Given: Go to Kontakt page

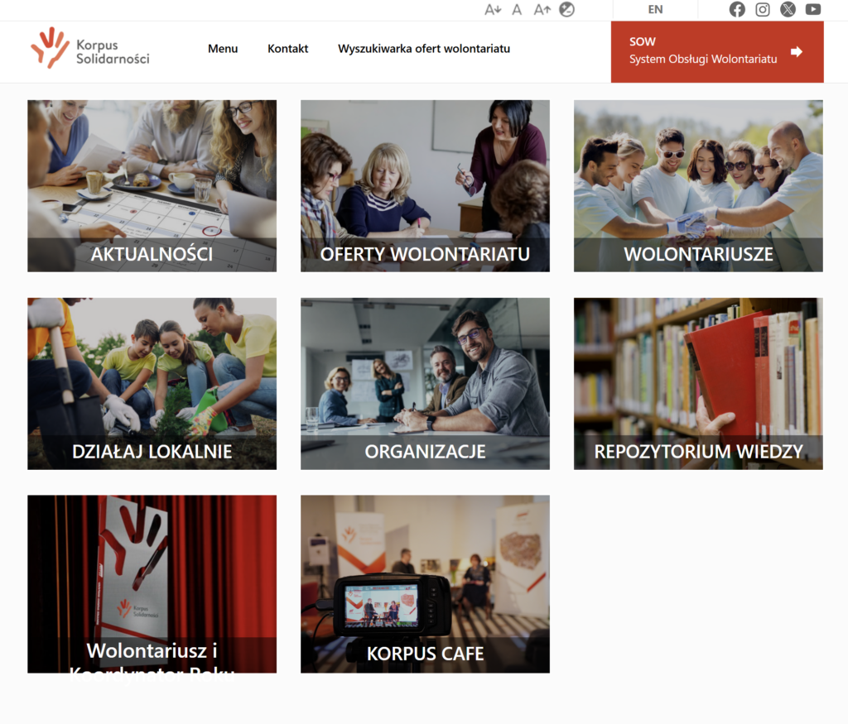Looking at the screenshot, I should click(287, 49).
